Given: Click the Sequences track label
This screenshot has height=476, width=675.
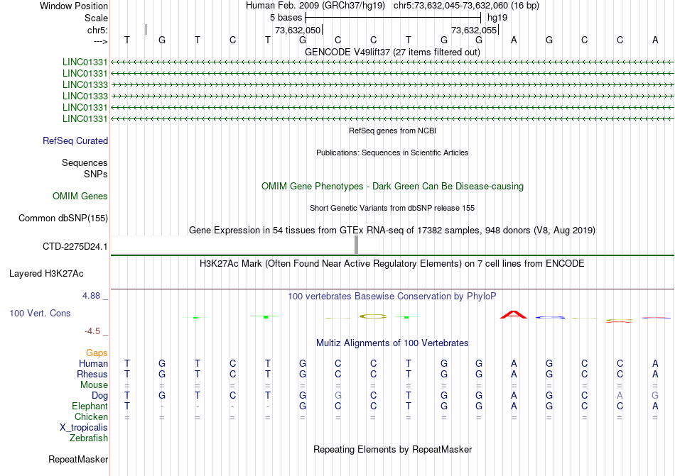Looking at the screenshot, I should 85,163.
